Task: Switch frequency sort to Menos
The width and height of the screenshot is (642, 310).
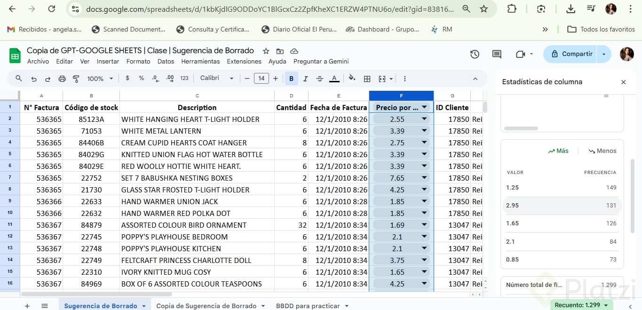Action: pos(602,151)
